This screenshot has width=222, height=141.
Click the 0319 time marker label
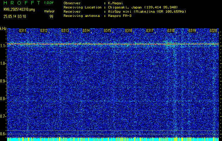click(192, 31)
